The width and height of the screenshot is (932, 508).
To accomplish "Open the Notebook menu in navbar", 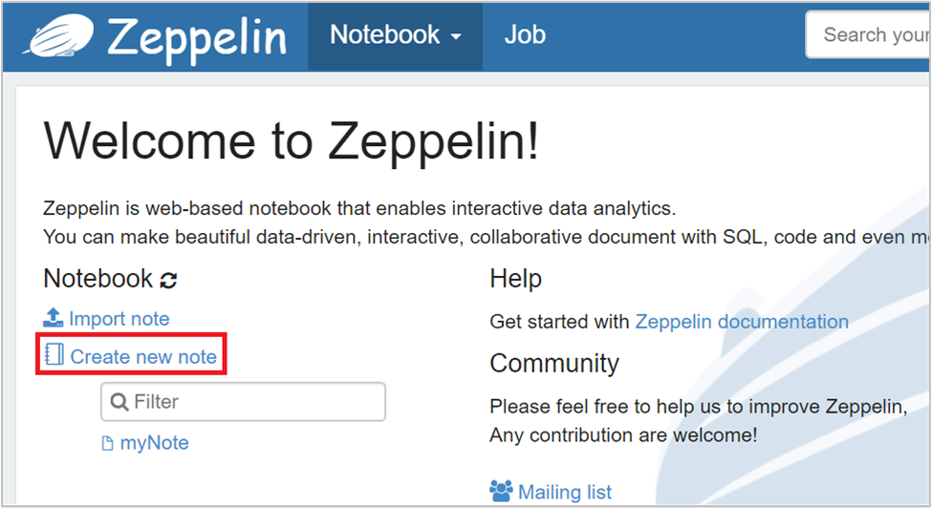I will click(x=384, y=35).
